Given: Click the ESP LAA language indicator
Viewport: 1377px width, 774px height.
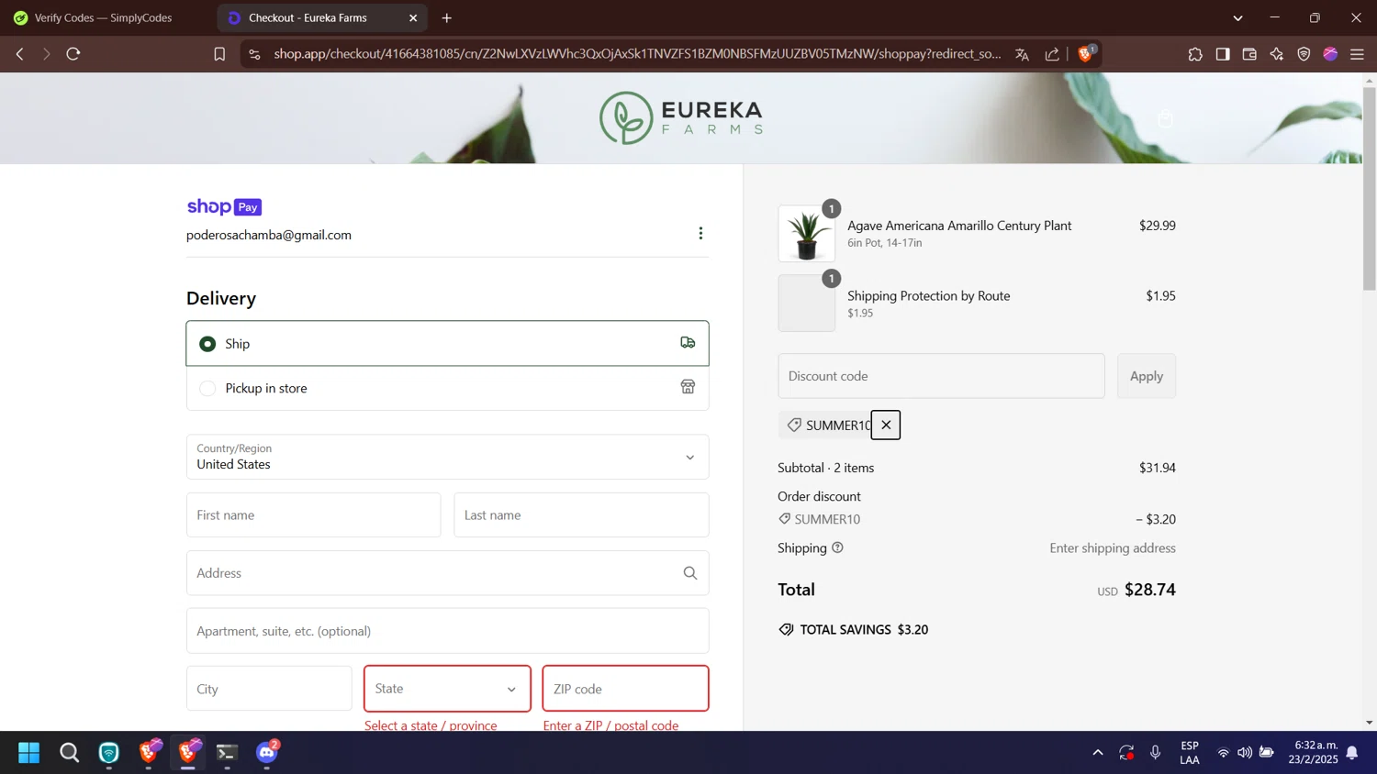Looking at the screenshot, I should point(1190,753).
